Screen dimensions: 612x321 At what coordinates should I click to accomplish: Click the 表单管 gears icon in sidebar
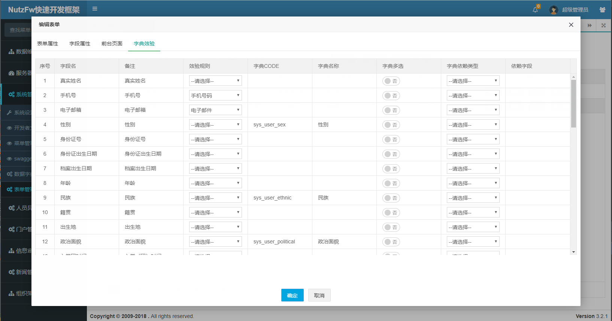[9, 189]
